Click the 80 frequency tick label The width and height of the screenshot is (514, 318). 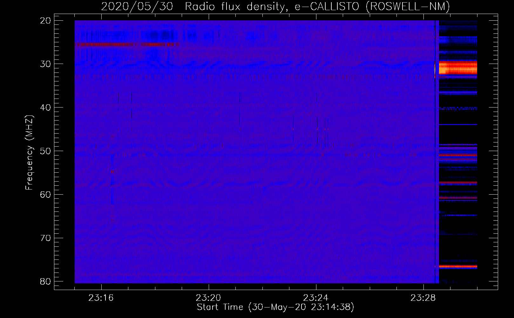click(x=45, y=281)
